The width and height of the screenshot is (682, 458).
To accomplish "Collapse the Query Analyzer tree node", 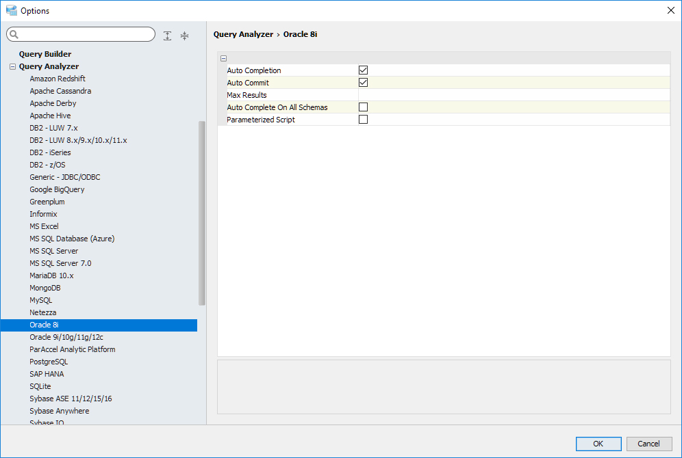I will pyautogui.click(x=12, y=67).
